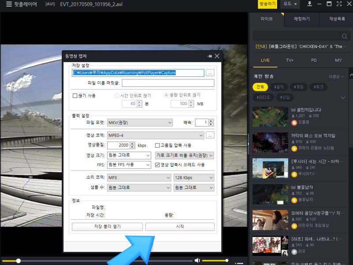Select the 시간 단위로 끊기 radio button
Viewport: 353px width, 265px height.
pyautogui.click(x=117, y=96)
